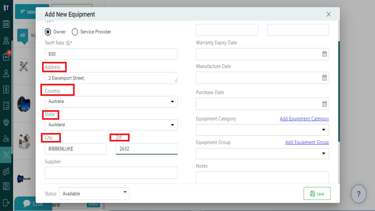
Task: Click the Save button
Action: coord(317,194)
